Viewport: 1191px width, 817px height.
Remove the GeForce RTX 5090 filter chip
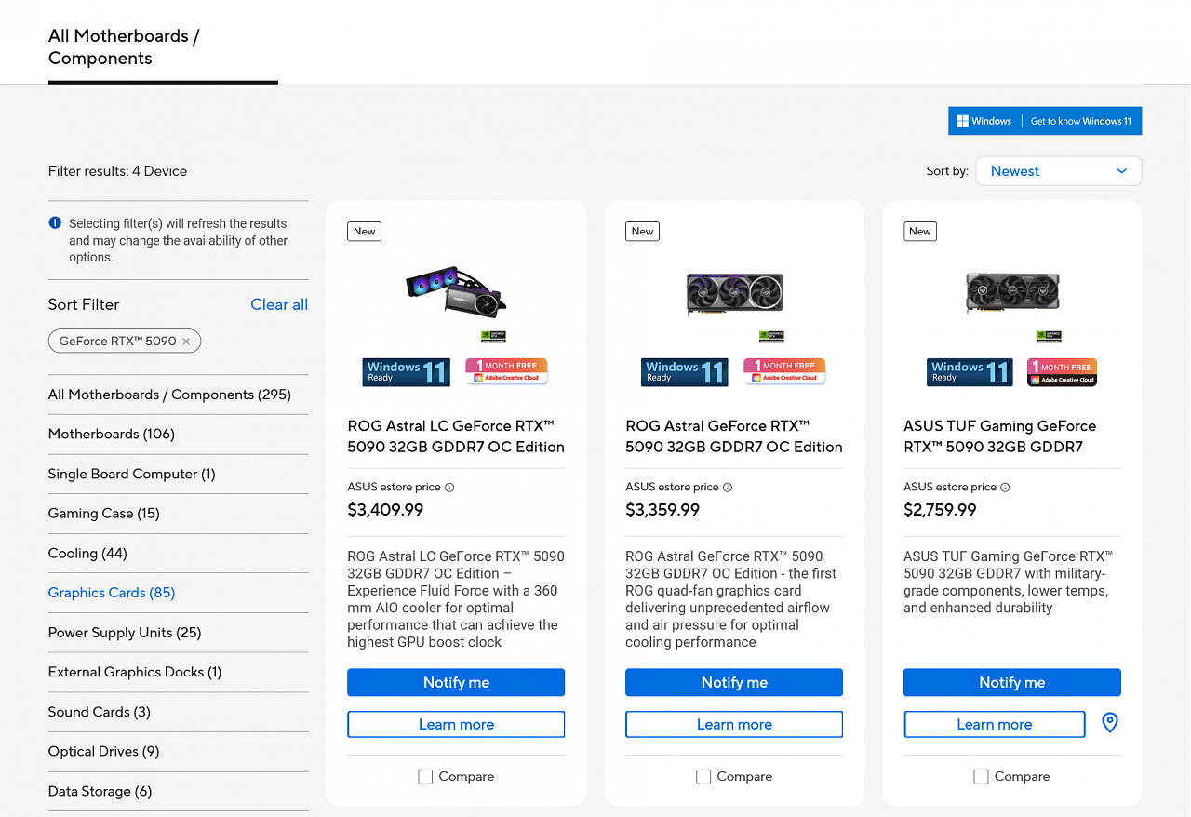coord(186,342)
